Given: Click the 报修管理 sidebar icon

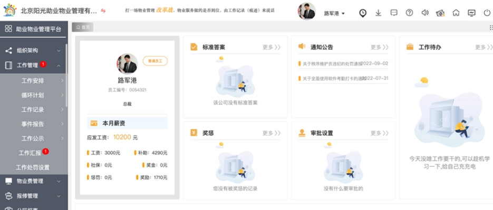Looking at the screenshot, I should coord(9,196).
